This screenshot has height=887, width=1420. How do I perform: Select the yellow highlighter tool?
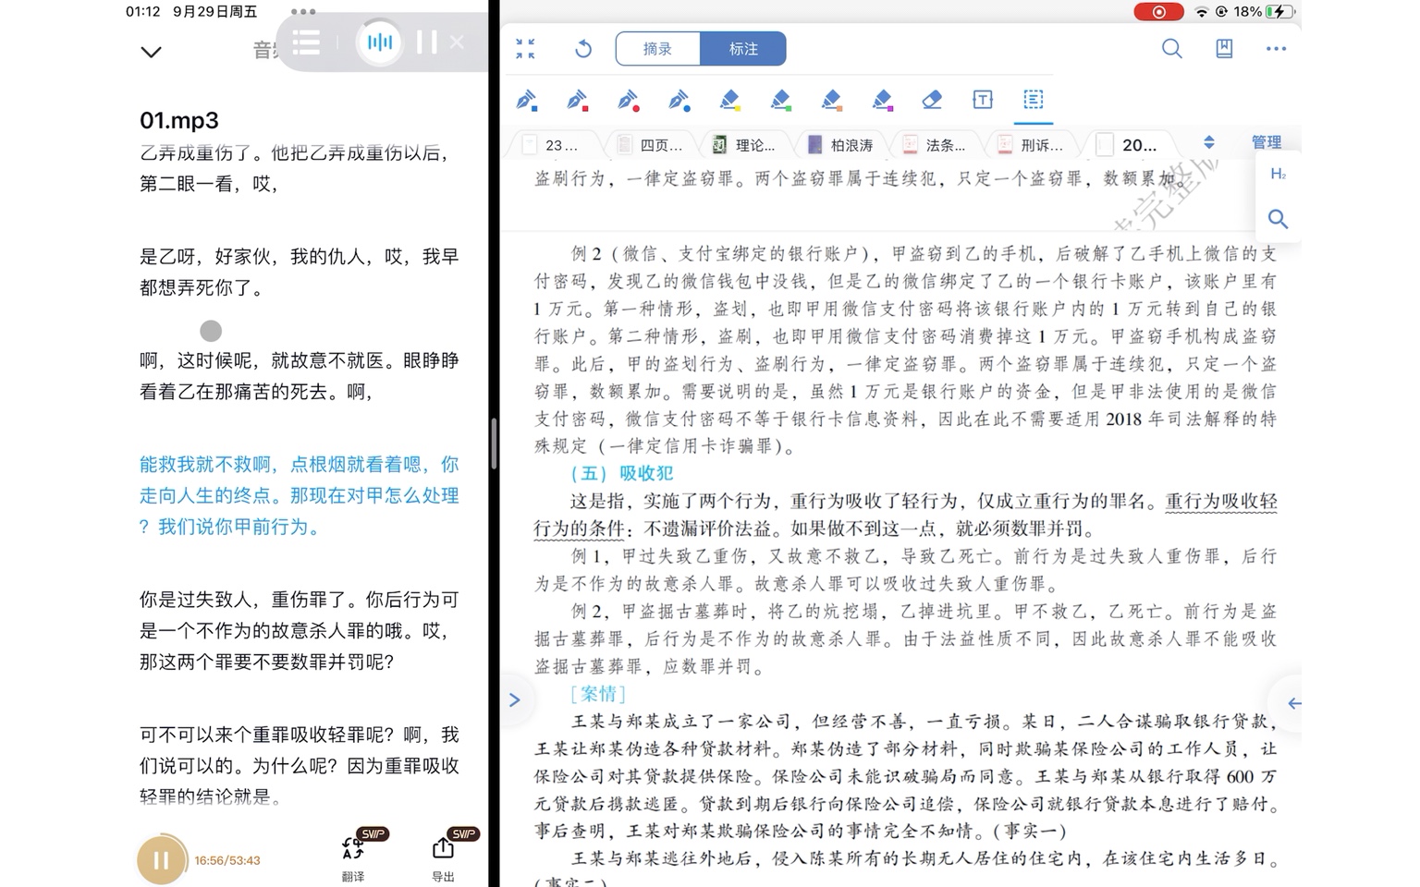click(730, 100)
